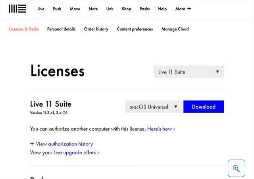Open the Note menu item
This screenshot has height=179, width=254.
tap(93, 9)
